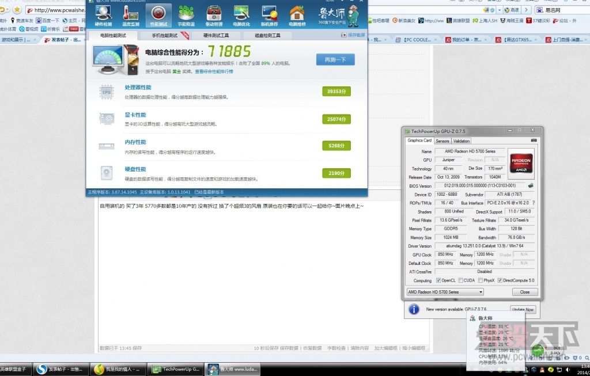Toggle the CUDA checkbox in GPU-Z
Viewport: 590px width, 376px height.
coord(460,280)
